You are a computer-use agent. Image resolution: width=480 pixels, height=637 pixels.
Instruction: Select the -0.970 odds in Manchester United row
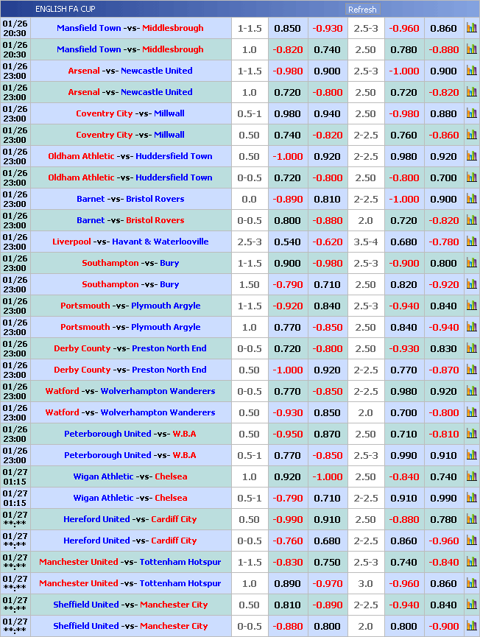tap(327, 583)
